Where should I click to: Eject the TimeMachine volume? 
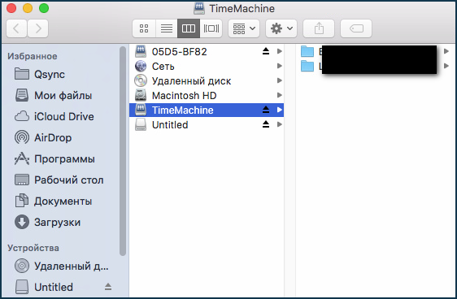click(x=266, y=110)
